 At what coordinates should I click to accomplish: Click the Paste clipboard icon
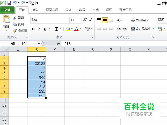tap(6, 19)
